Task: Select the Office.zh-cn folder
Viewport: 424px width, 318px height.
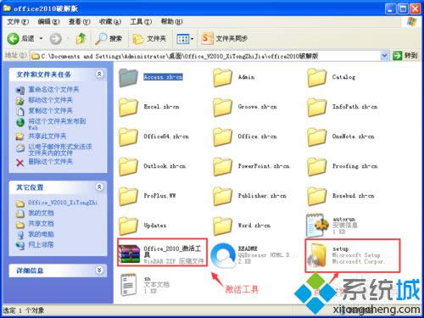Action: point(245,137)
